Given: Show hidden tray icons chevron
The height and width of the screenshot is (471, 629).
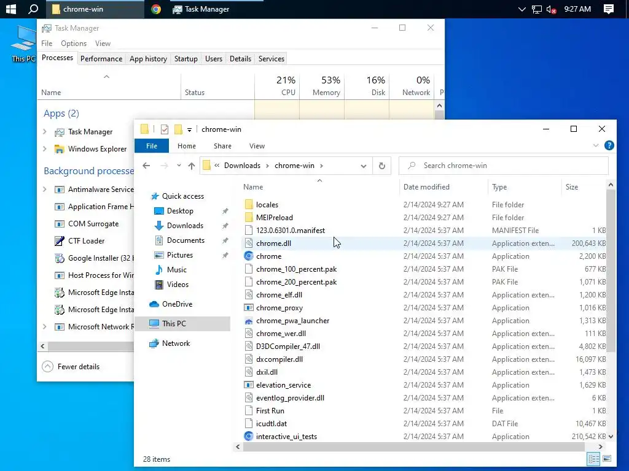Looking at the screenshot, I should coord(522,9).
